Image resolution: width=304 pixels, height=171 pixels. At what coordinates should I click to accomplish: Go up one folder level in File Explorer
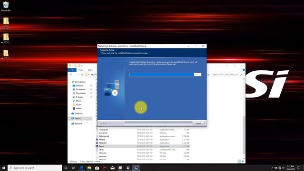point(82,75)
